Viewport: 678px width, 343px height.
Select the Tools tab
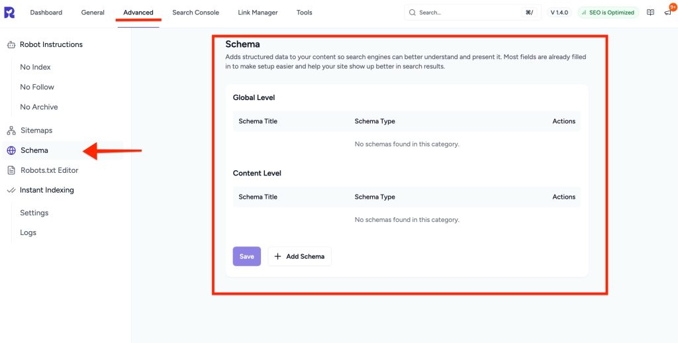click(305, 13)
